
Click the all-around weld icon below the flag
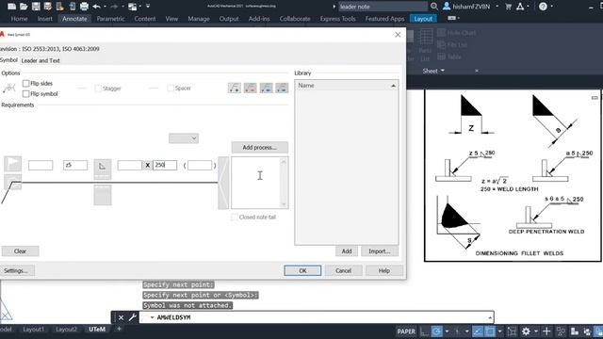coord(12,182)
